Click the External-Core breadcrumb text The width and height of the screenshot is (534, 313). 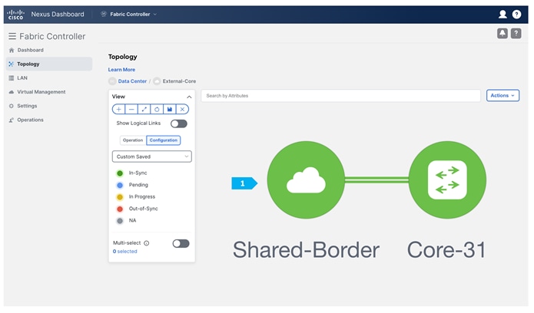tap(179, 81)
